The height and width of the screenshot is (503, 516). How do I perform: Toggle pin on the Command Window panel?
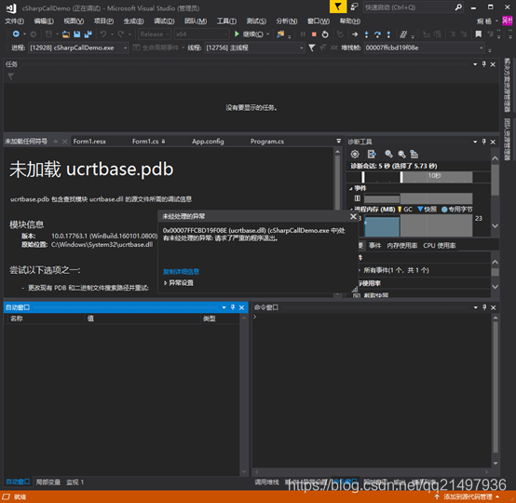click(x=484, y=307)
